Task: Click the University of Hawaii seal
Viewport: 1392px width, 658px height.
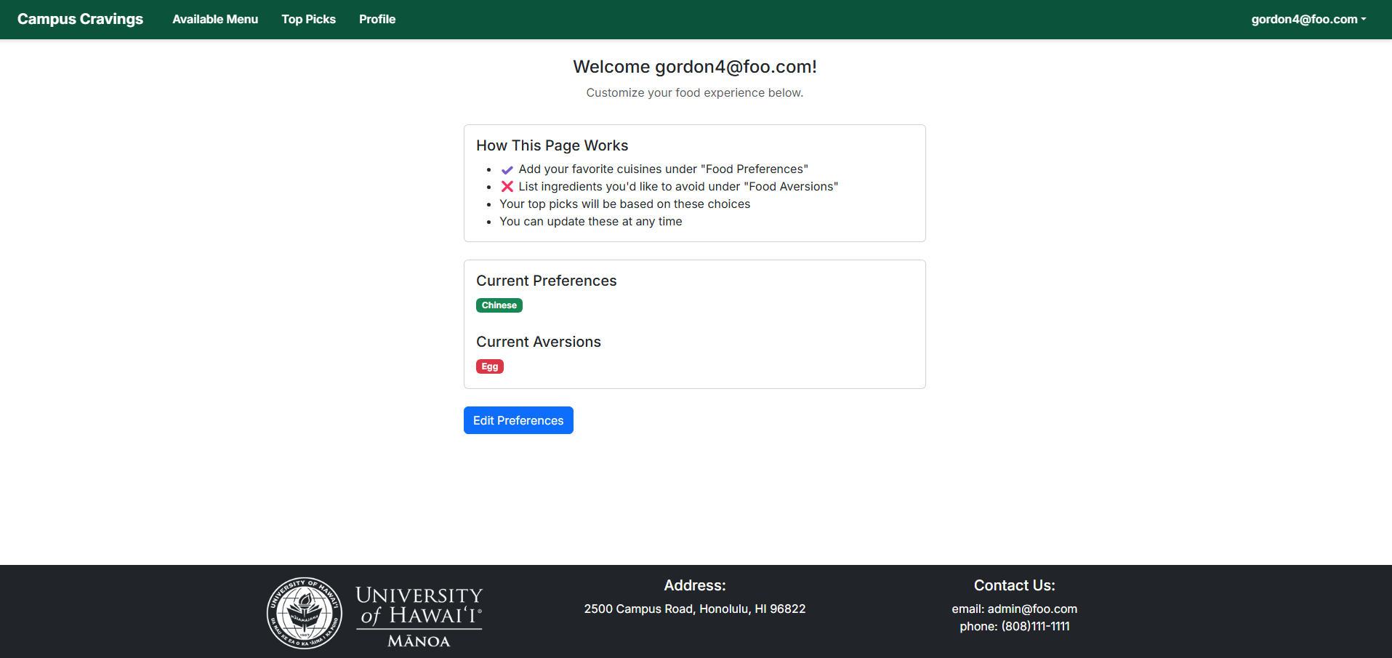Action: point(304,613)
